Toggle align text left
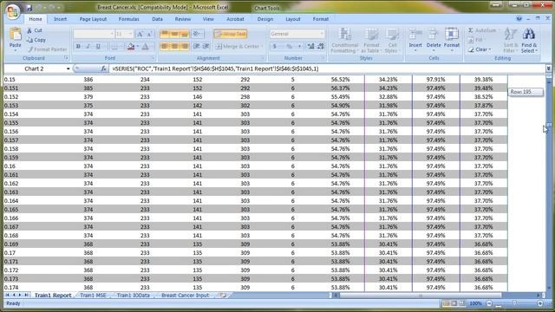Viewport: 555px width, 312px height. click(165, 46)
